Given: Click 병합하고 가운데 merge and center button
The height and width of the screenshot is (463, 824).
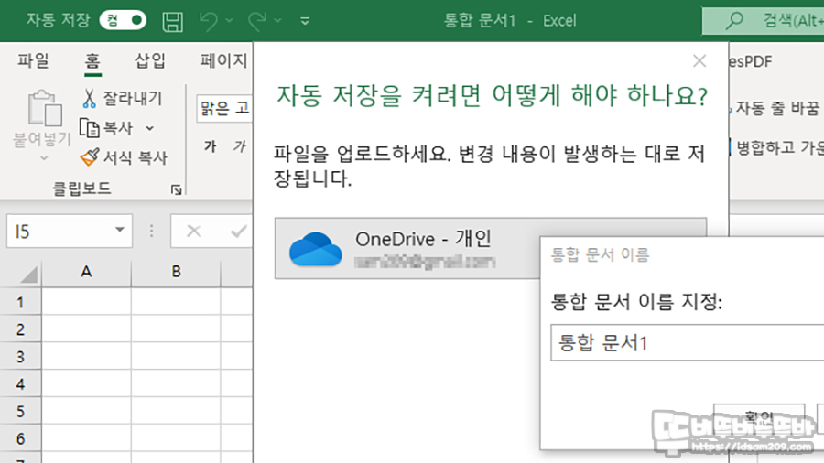Looking at the screenshot, I should [776, 148].
